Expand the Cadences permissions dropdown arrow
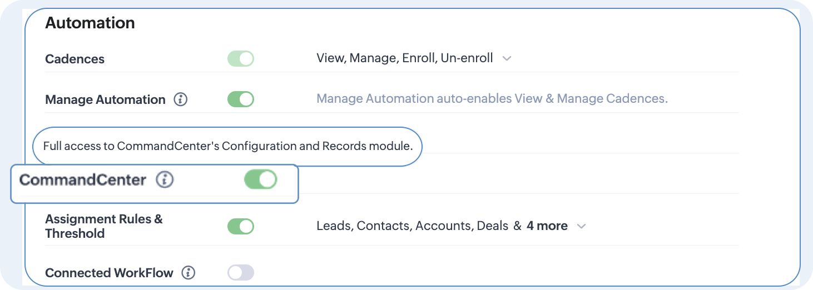The height and width of the screenshot is (290, 813). tap(507, 58)
